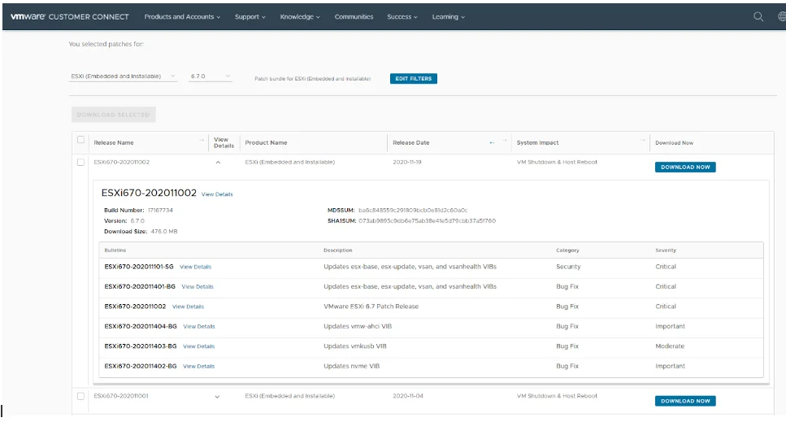Image resolution: width=786 pixels, height=422 pixels.
Task: Collapse details of ESXi670-202011002 row
Action: 218,163
